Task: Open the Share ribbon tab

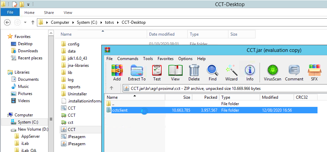Action: coord(49,13)
